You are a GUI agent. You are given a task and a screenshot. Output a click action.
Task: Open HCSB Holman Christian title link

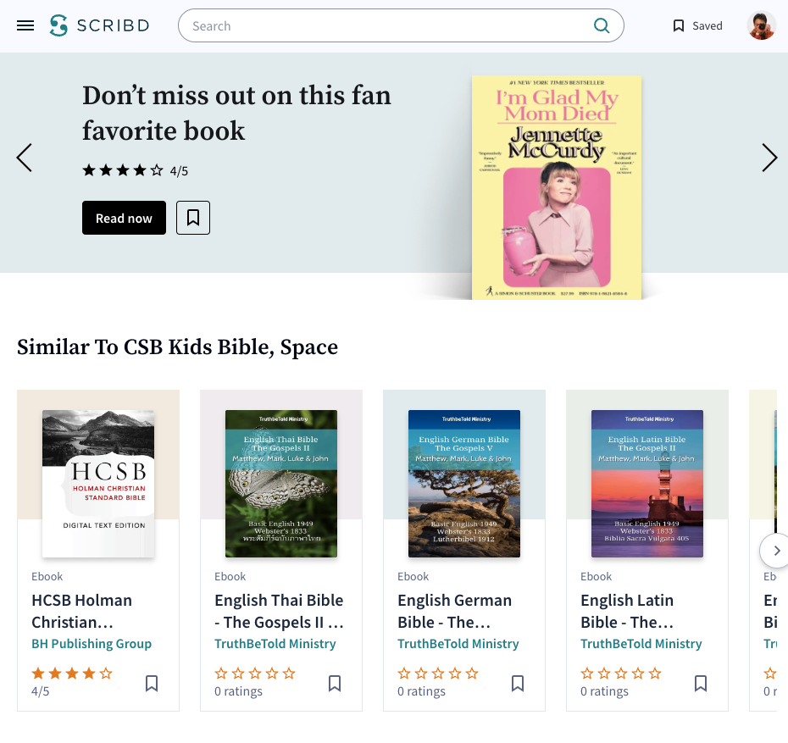coord(82,612)
